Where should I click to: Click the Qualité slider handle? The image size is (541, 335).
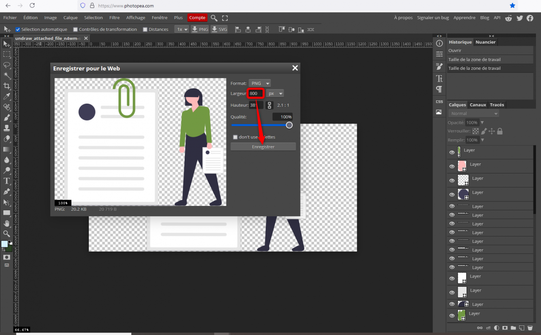289,125
